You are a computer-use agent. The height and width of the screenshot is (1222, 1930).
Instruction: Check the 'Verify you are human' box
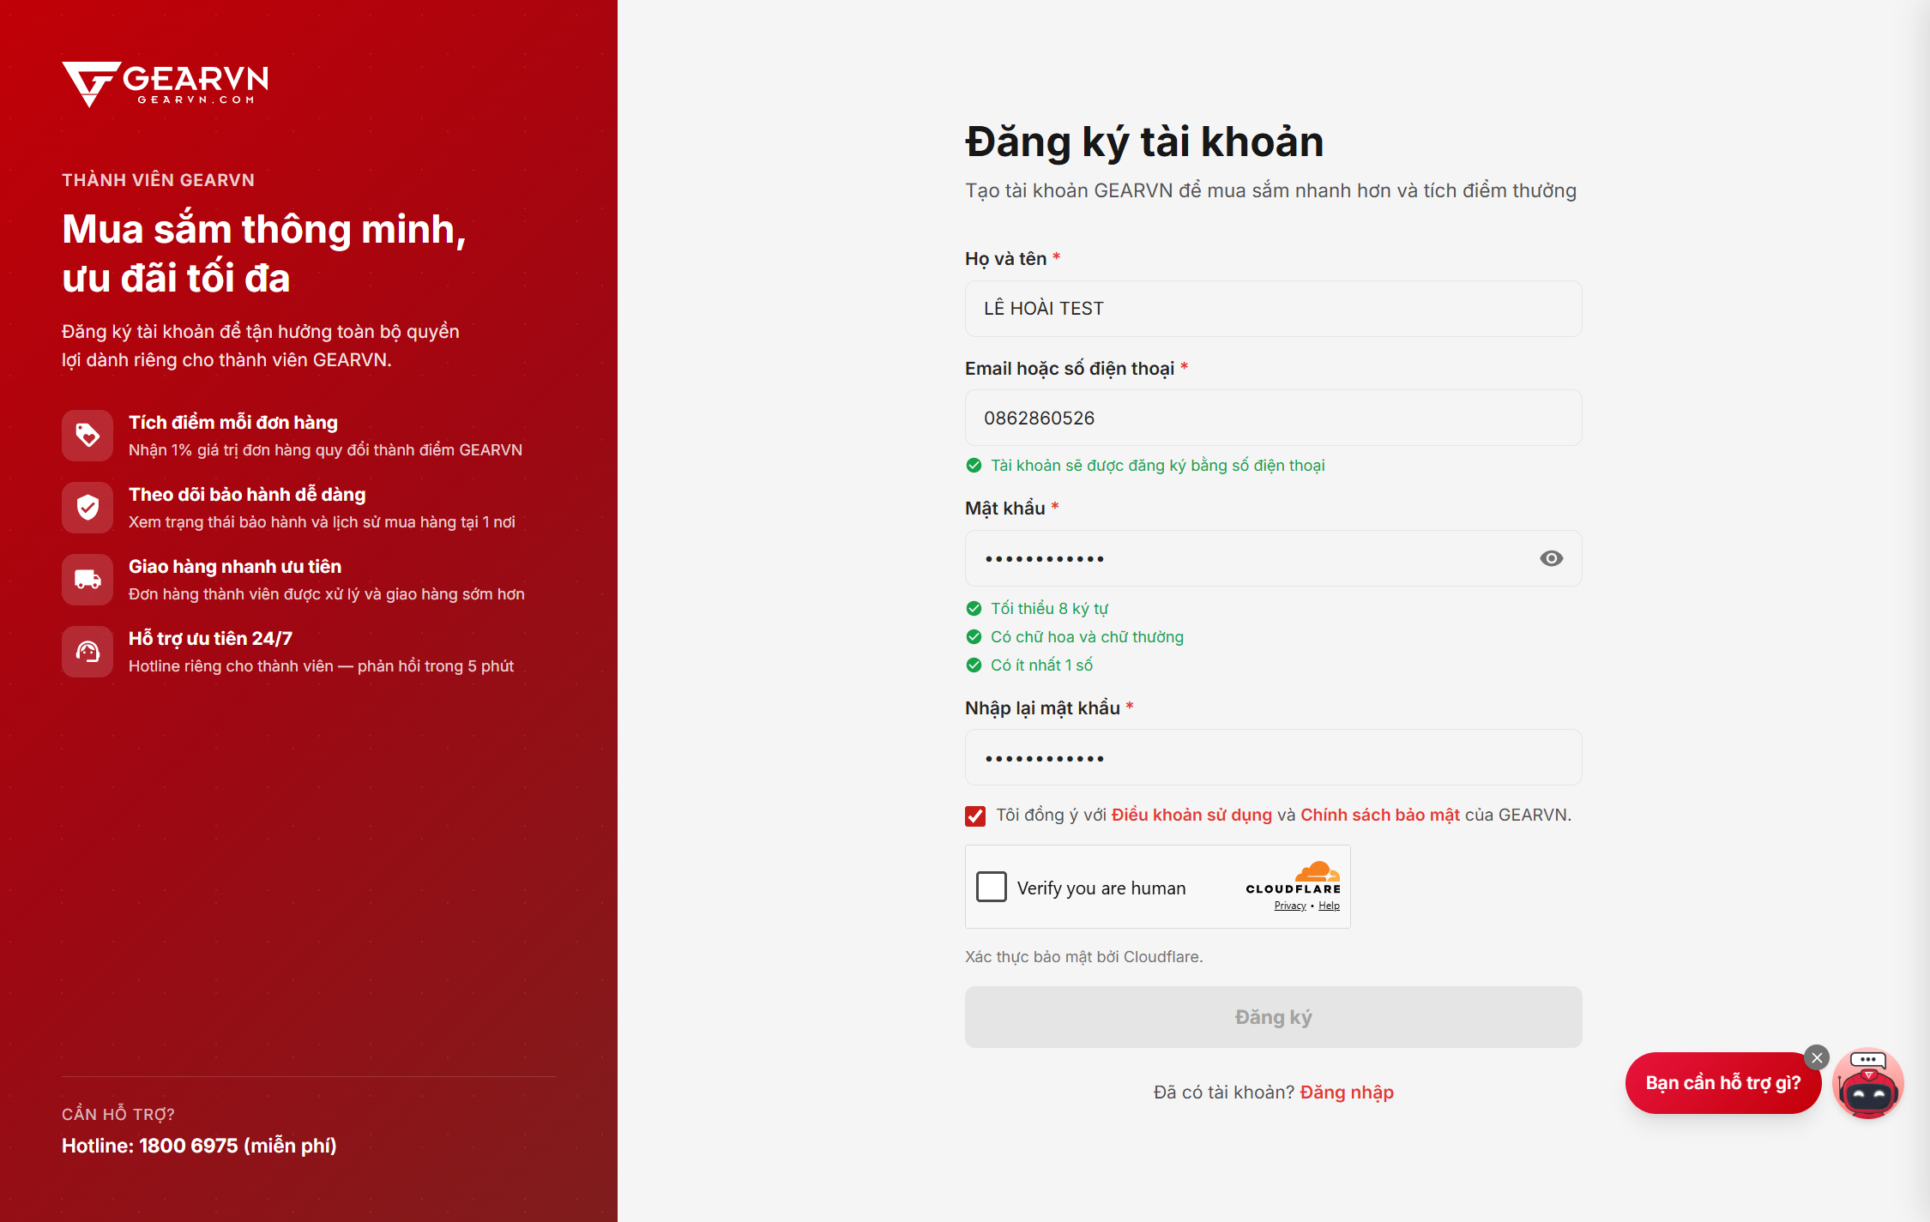[x=992, y=887]
